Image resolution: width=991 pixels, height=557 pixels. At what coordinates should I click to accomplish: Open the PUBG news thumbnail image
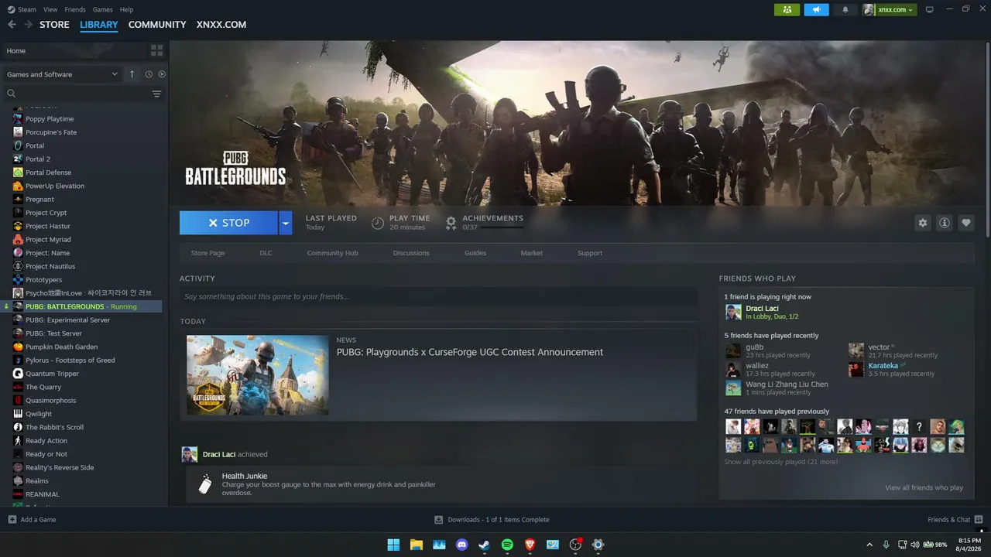[x=258, y=374]
